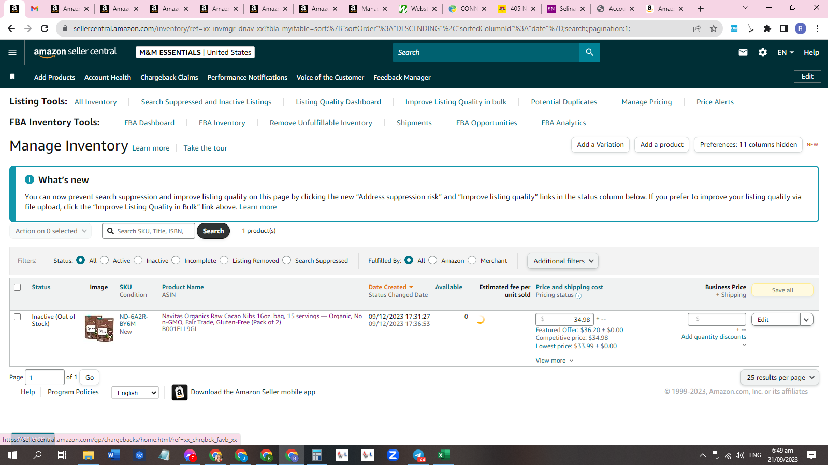Open Excel from the taskbar
The image size is (828, 465).
click(x=443, y=455)
